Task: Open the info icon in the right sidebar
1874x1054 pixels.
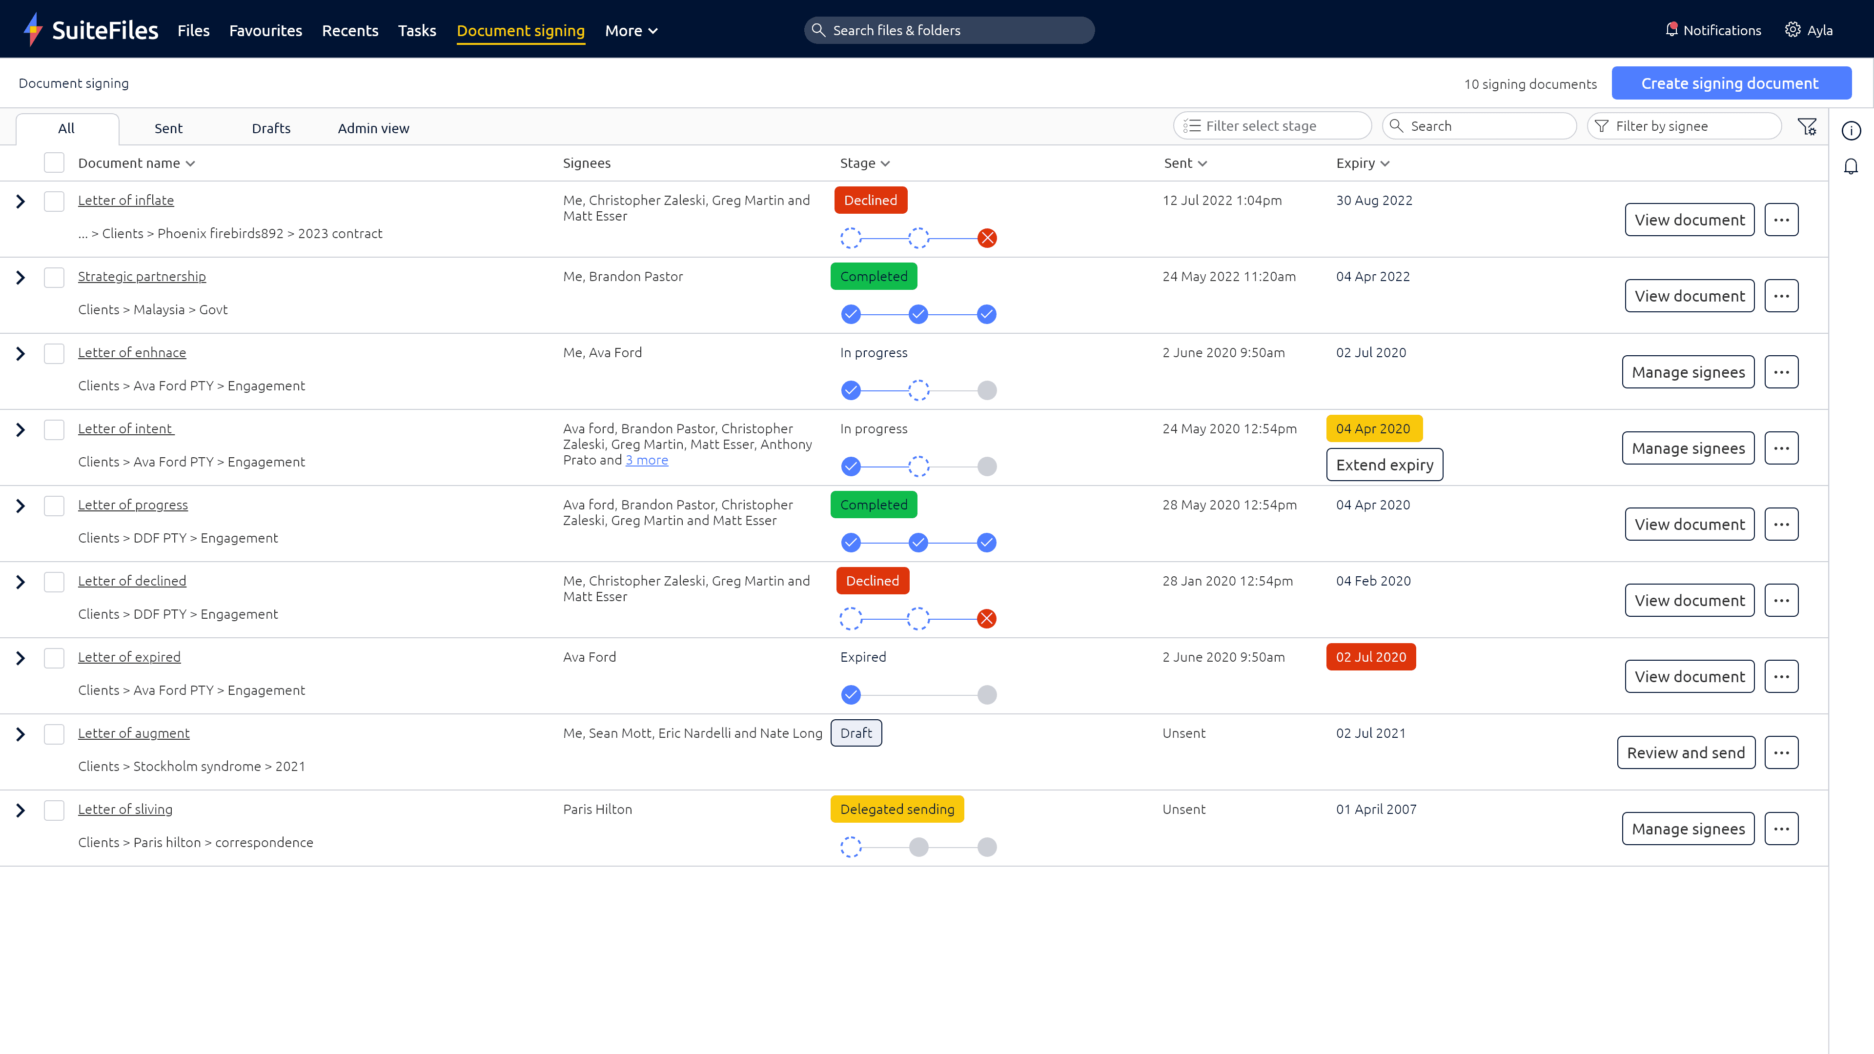Action: click(x=1851, y=130)
